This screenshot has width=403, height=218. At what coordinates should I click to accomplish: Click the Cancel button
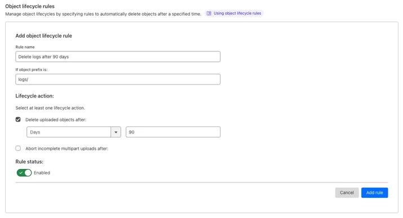[x=347, y=193]
